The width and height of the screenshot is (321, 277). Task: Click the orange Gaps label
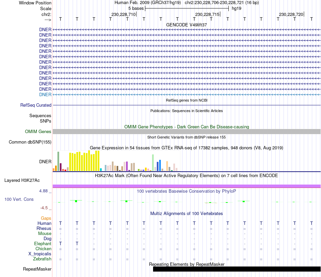tap(46, 218)
